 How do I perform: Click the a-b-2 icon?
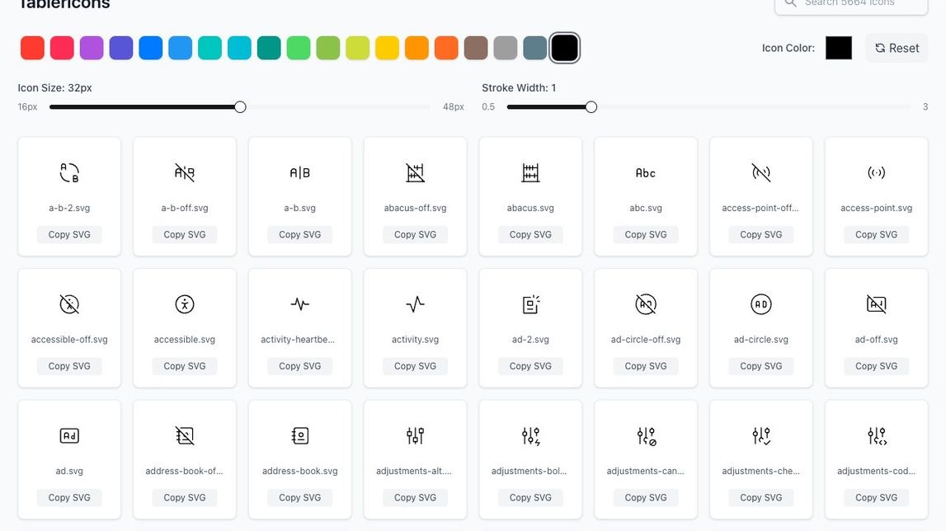(x=69, y=173)
